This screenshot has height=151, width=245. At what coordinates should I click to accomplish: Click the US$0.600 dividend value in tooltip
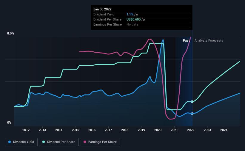[x=133, y=19]
